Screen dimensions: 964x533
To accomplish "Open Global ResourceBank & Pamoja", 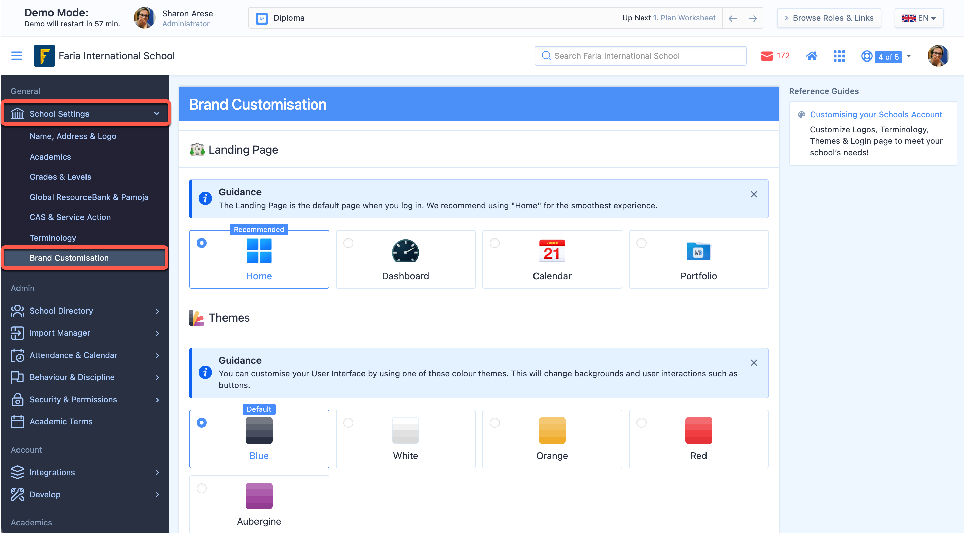I will pos(89,197).
